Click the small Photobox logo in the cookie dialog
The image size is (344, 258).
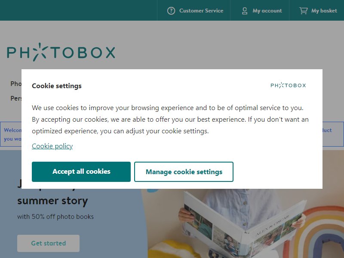click(x=288, y=85)
